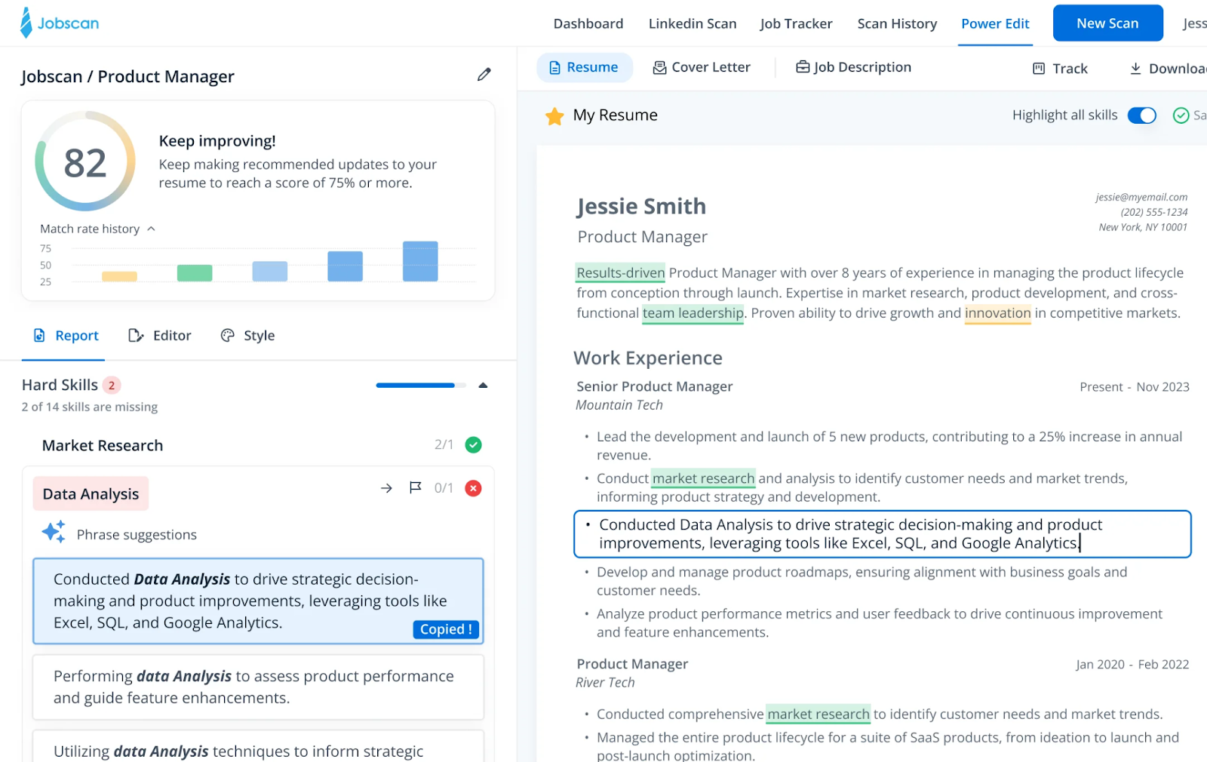The width and height of the screenshot is (1207, 762).
Task: Start a New Scan
Action: (x=1107, y=23)
